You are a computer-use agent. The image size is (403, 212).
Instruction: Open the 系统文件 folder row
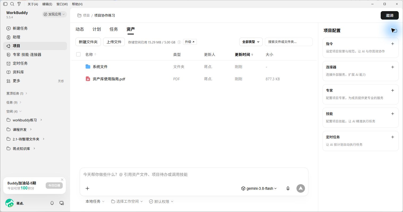pyautogui.click(x=194, y=67)
